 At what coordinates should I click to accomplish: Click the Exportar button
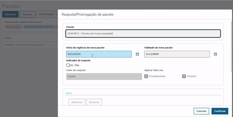point(27,14)
